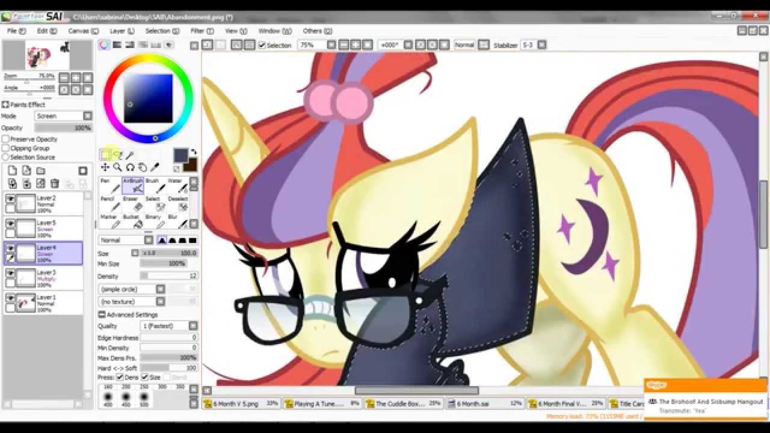Delete the selected layer with trash icon
770x433 pixels.
55,183
